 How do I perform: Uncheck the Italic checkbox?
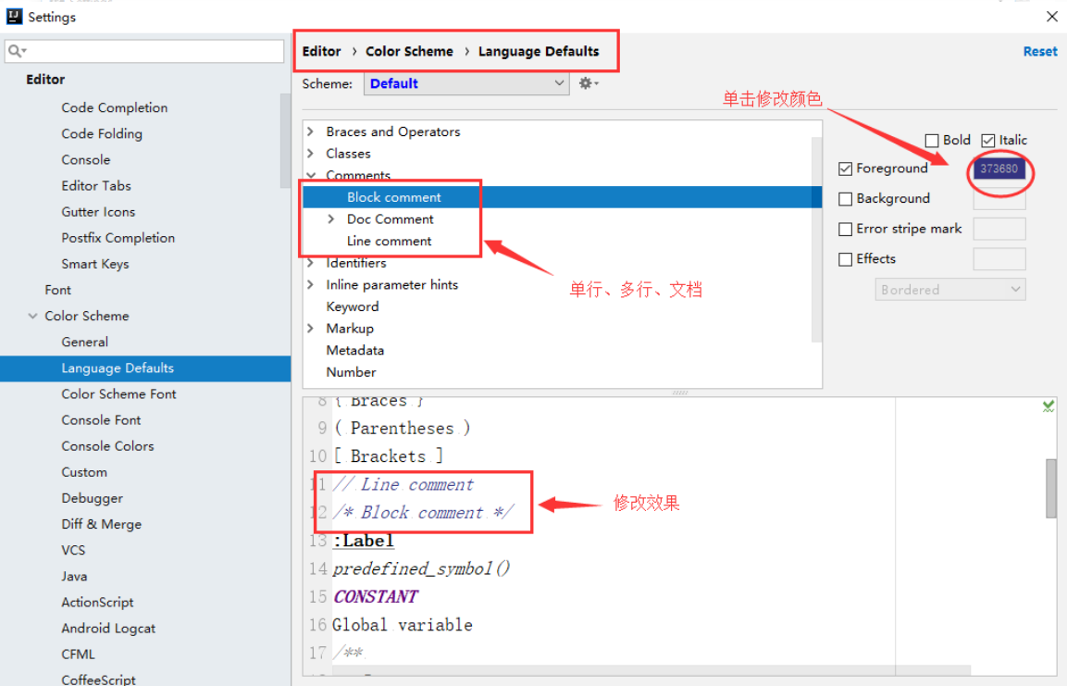point(988,140)
